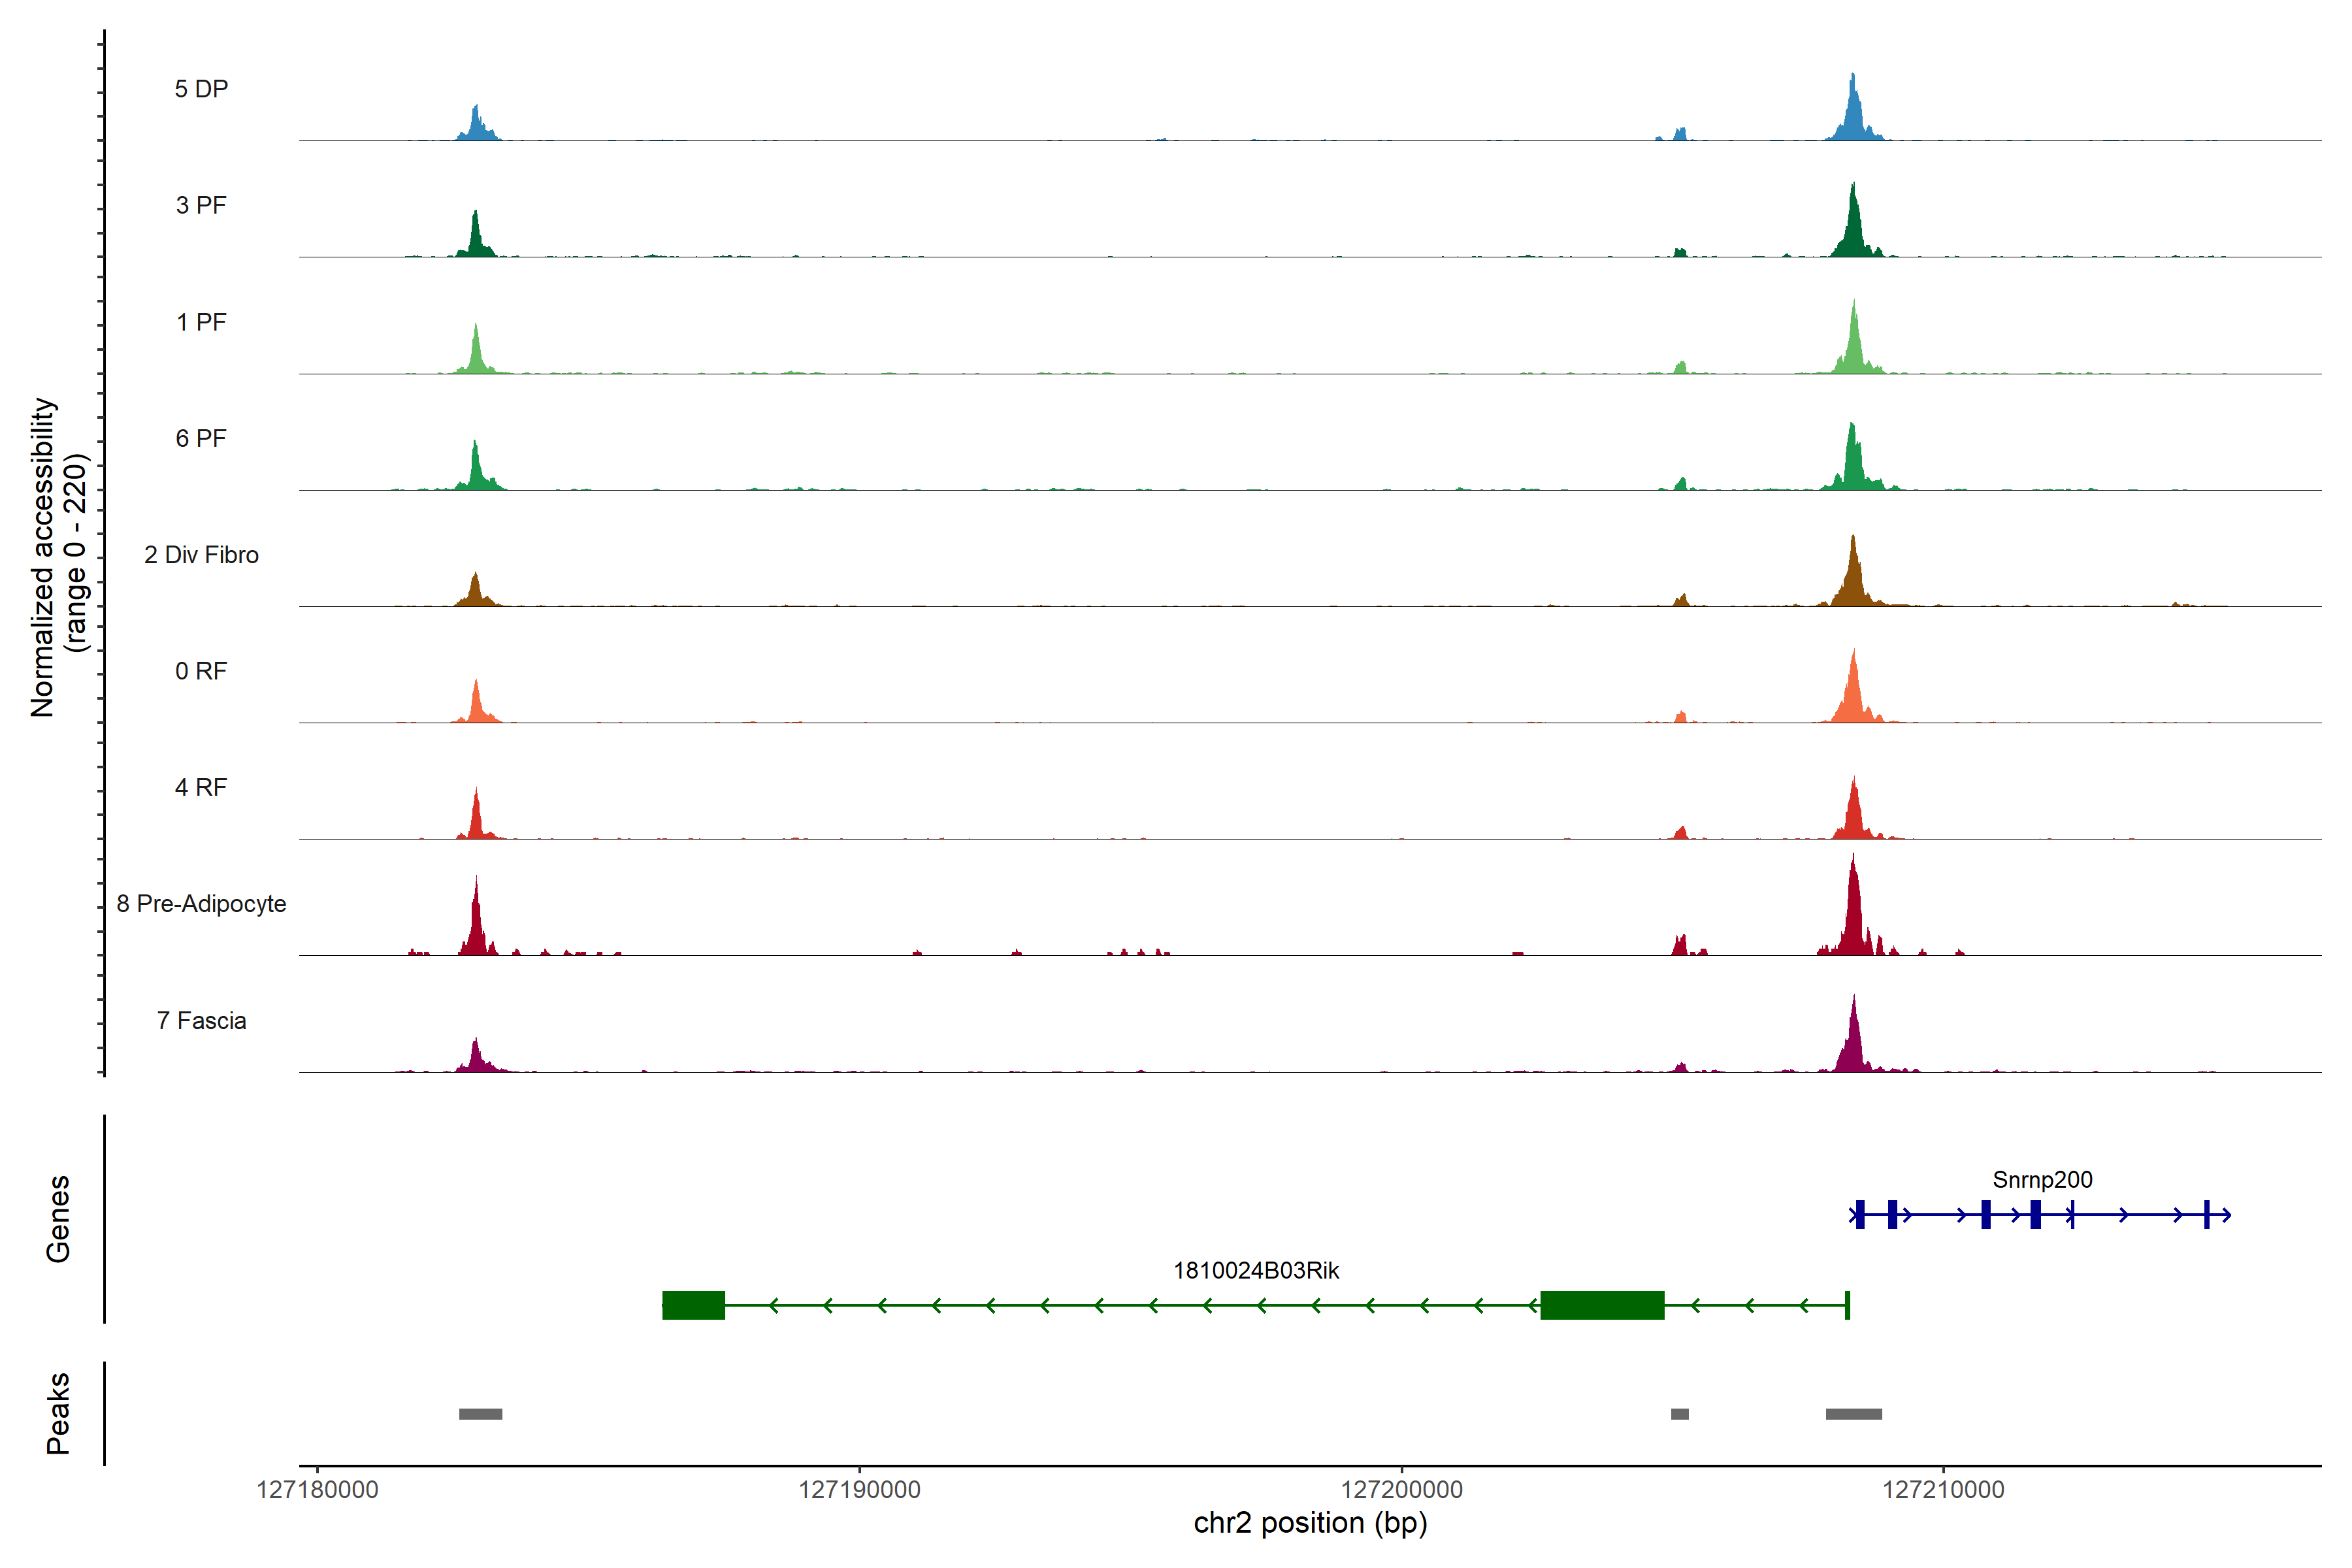
Task: Click the 3 PF track label
Action: point(201,205)
